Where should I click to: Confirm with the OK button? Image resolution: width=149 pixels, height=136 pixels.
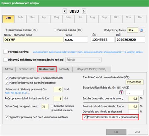pos(116,132)
